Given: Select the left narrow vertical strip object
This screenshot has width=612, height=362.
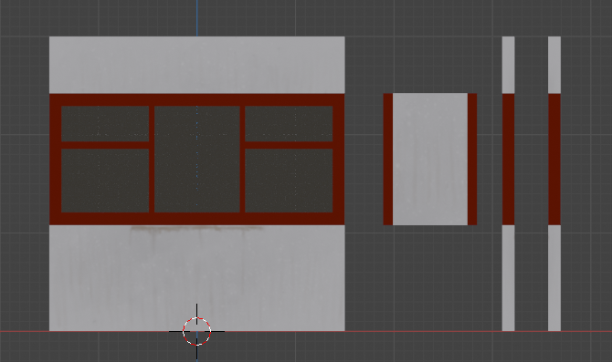Looking at the screenshot, I should click(508, 184).
